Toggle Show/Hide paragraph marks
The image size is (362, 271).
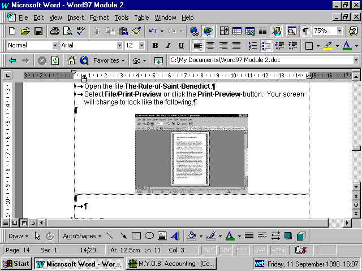pyautogui.click(x=305, y=31)
